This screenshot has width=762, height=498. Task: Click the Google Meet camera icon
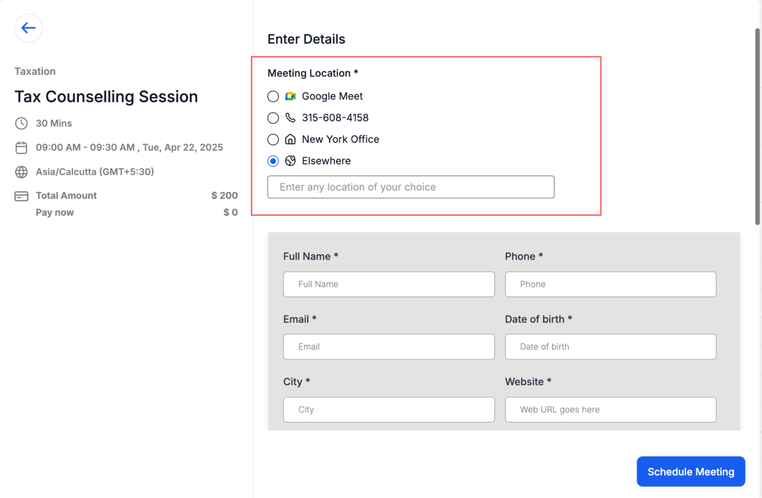click(x=290, y=96)
